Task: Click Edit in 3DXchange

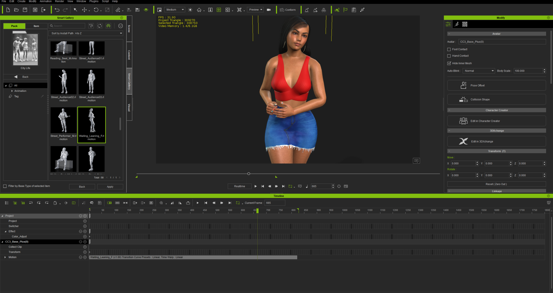Action: pos(497,141)
